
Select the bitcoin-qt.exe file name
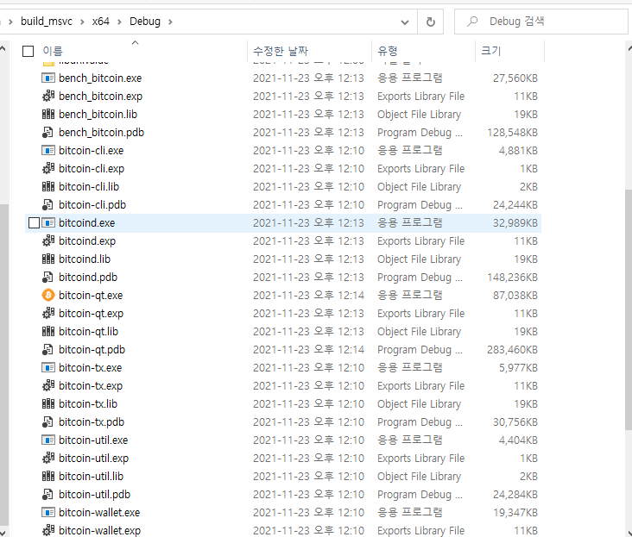[91, 296]
